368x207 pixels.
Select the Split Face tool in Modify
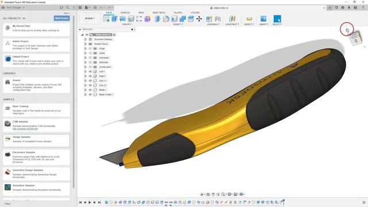coord(191,19)
